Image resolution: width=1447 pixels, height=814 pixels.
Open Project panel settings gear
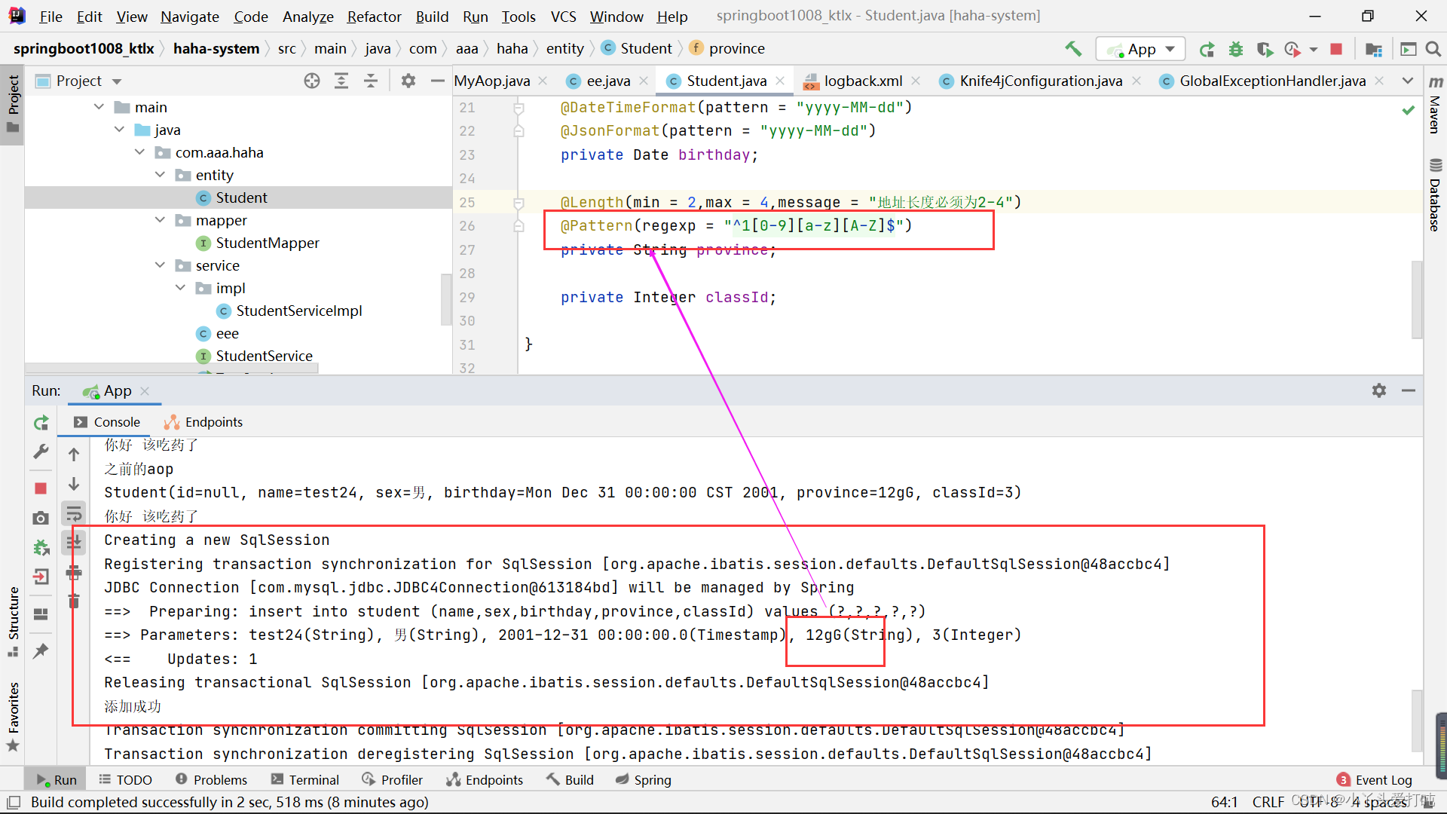point(408,81)
